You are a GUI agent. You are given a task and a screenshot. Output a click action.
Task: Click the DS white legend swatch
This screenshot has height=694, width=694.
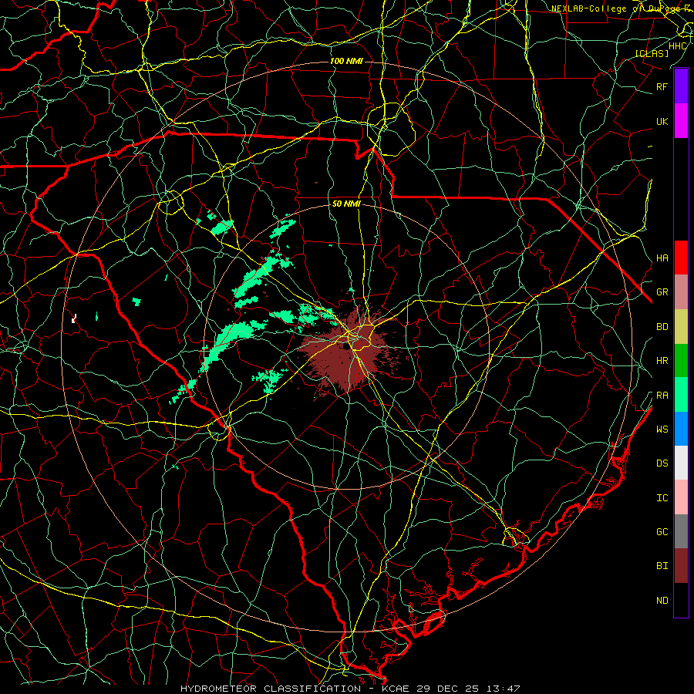(x=681, y=463)
